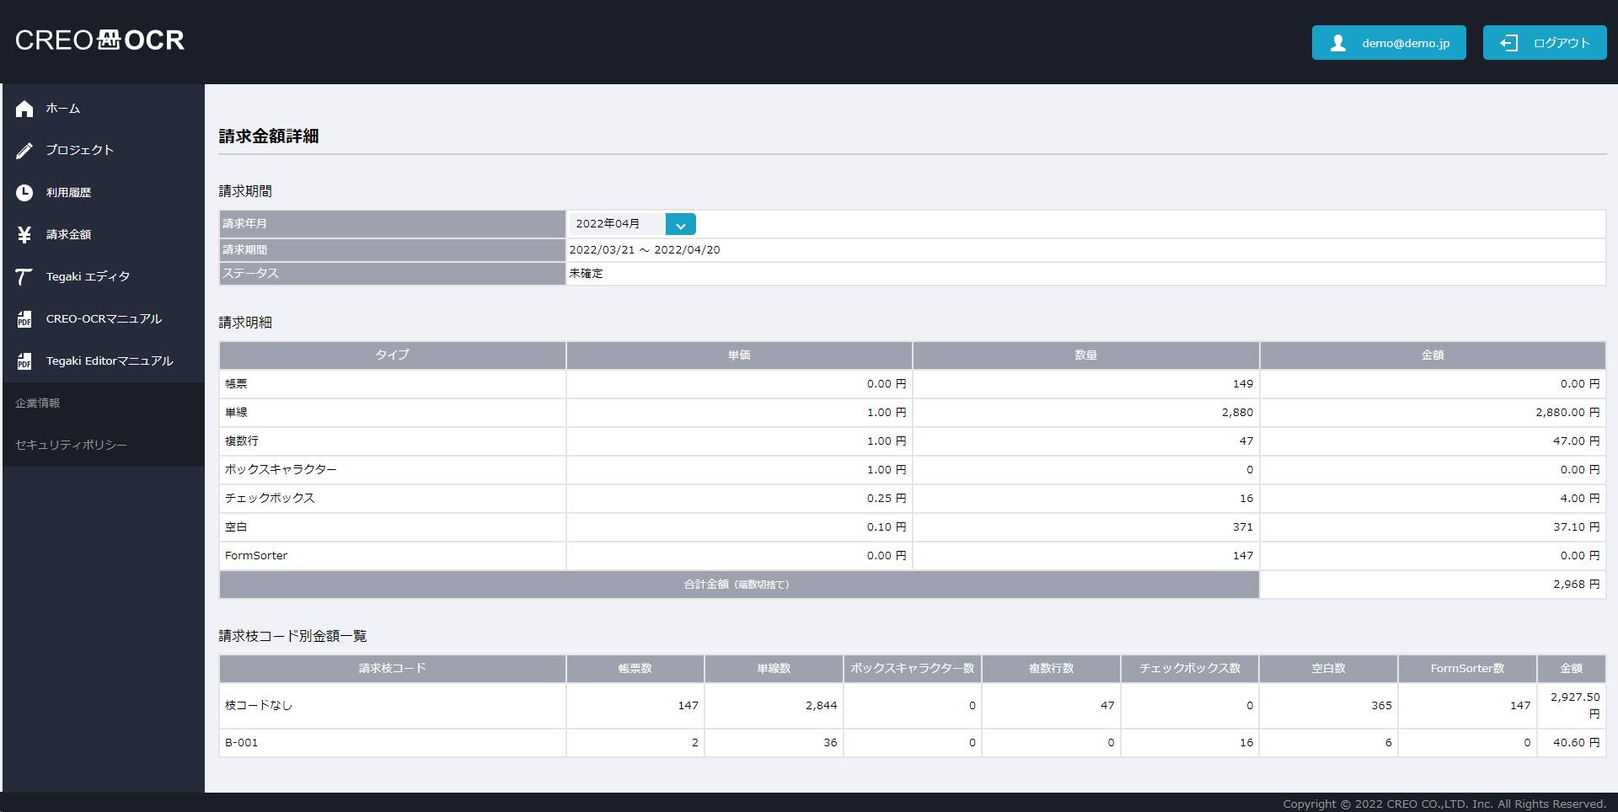Expand the 請求年月 dropdown arrow

(x=680, y=224)
